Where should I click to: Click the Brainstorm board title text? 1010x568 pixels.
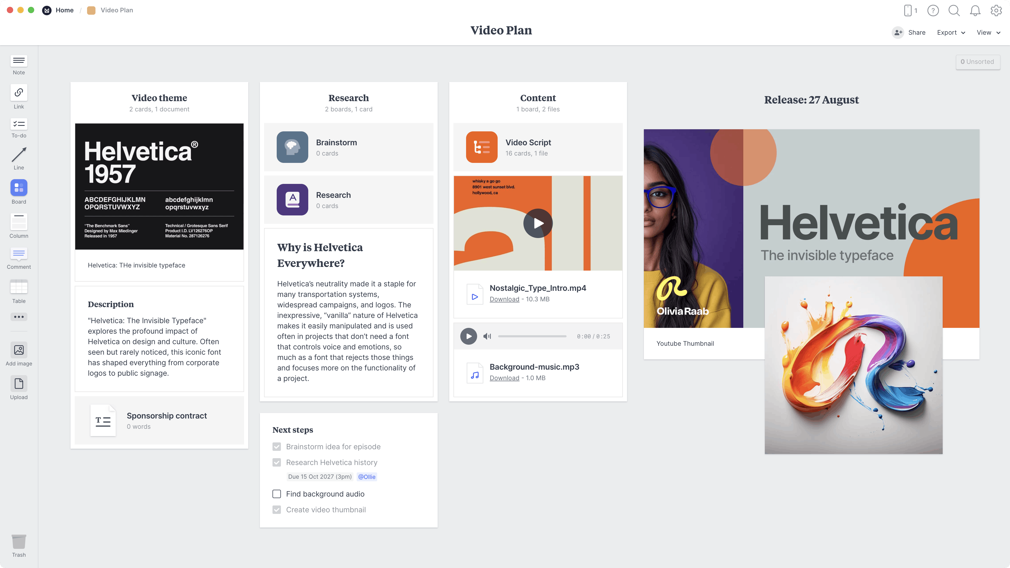point(336,143)
